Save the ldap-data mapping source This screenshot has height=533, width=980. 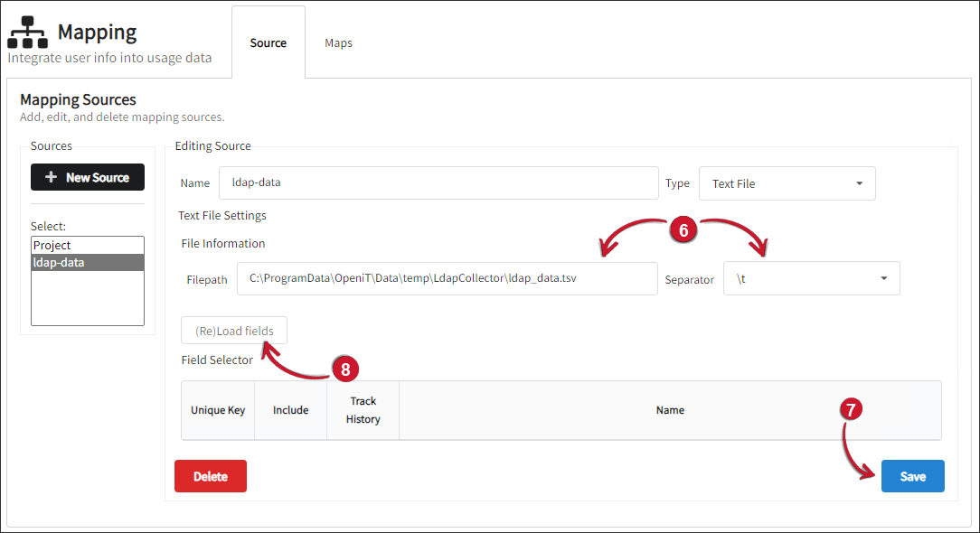[912, 476]
